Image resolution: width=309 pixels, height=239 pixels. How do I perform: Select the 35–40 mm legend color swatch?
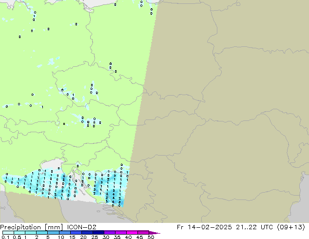pyautogui.click(x=120, y=233)
